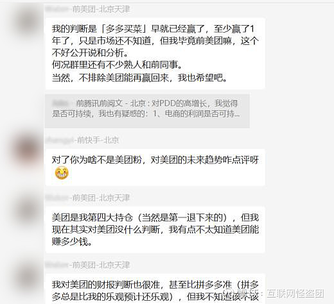The image size is (334, 304).
Task: Select the message starting 美团是我第四大持仓
Action: click(x=155, y=230)
